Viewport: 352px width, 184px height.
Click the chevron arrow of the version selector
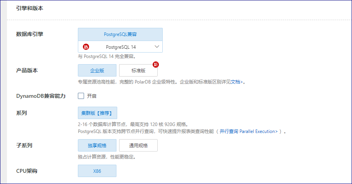[x=157, y=47]
